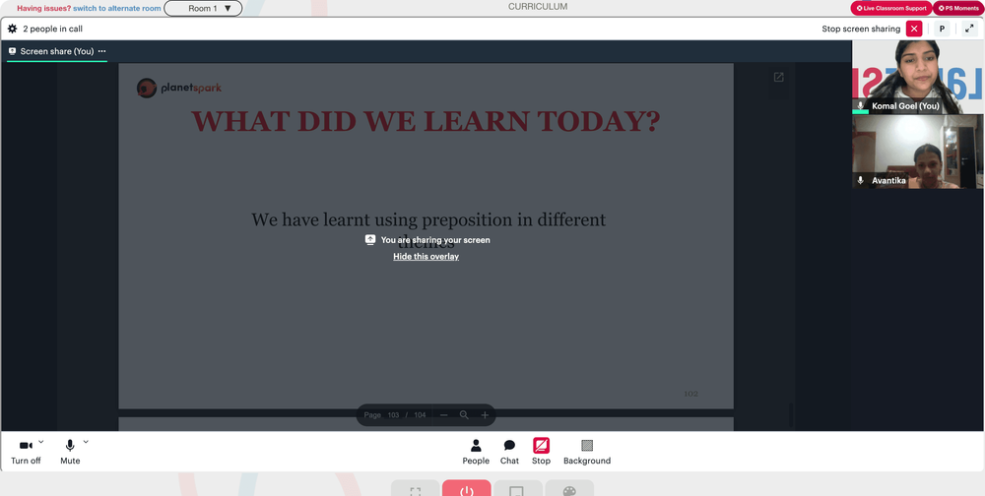
Task: Stop screen sharing with red X button
Action: [914, 29]
